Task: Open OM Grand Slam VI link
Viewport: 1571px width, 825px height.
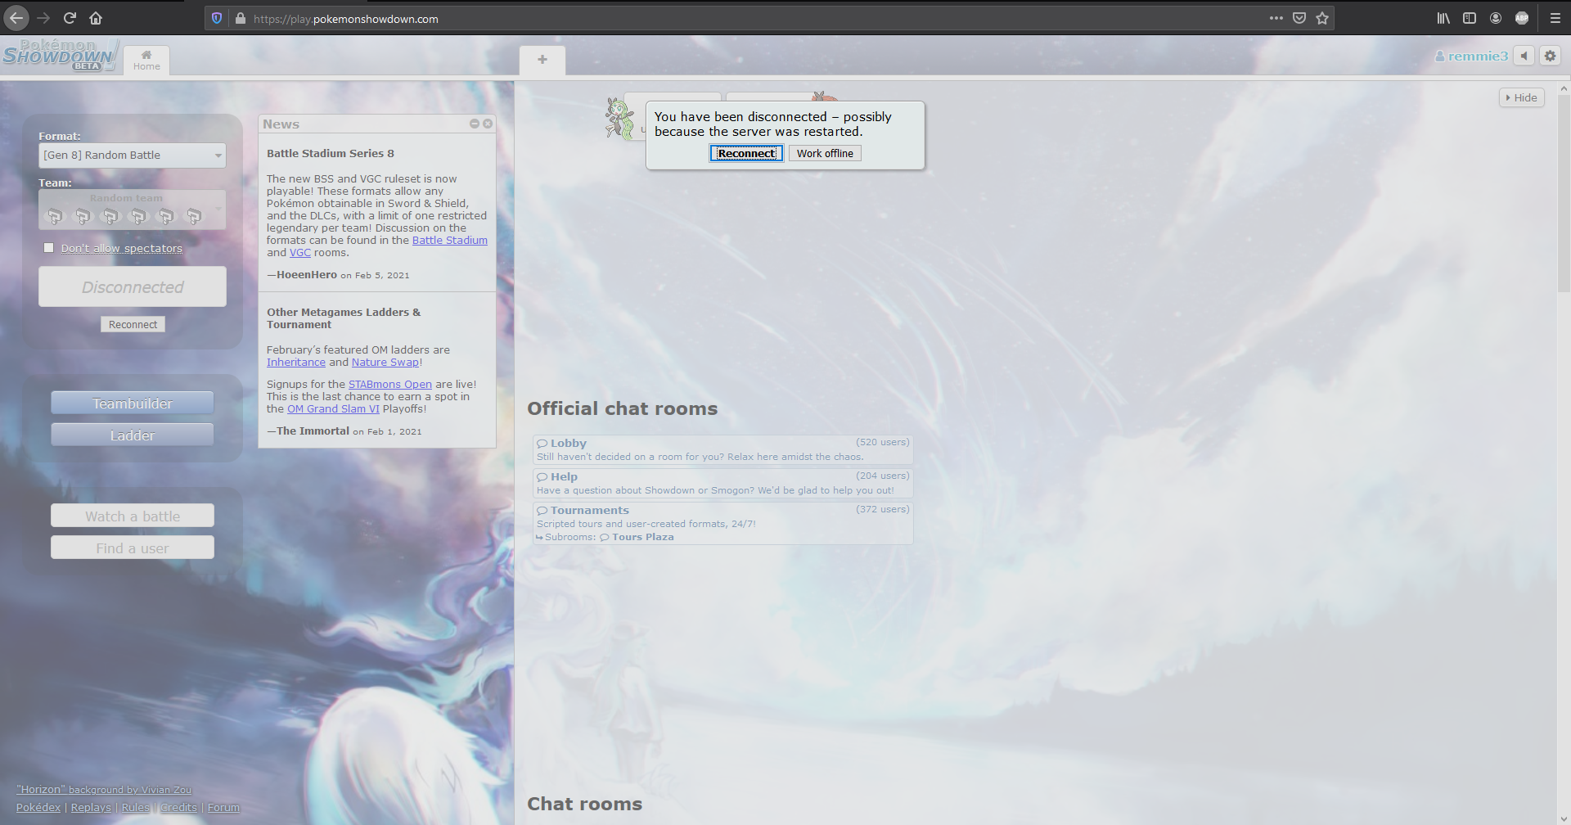Action: point(333,409)
